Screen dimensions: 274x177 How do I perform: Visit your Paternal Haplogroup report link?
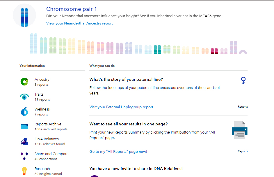coord(121,107)
